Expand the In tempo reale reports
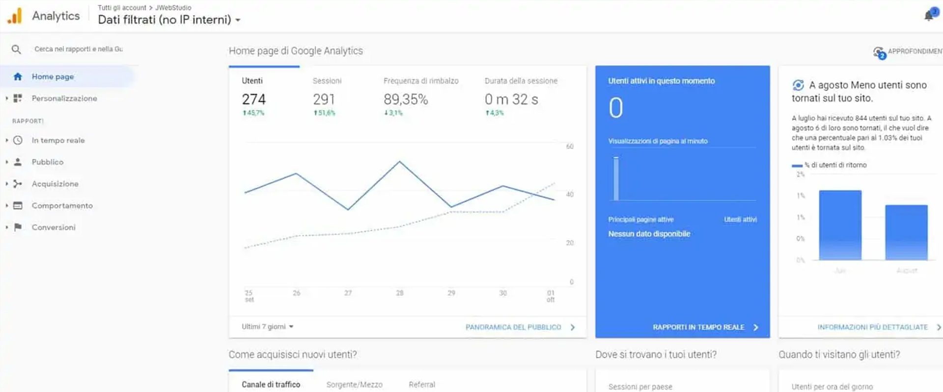 pyautogui.click(x=7, y=140)
